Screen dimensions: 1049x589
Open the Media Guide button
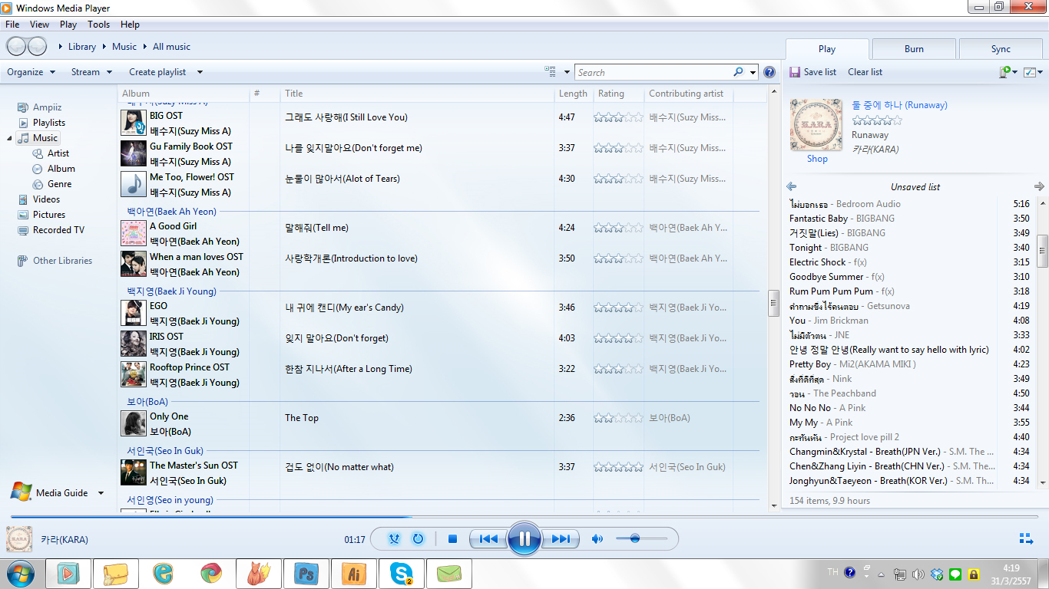coord(51,492)
